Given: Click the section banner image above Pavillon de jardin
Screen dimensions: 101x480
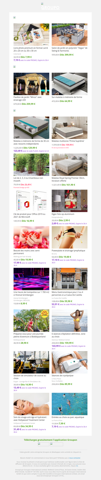Looking at the screenshot, I should [15, 67].
